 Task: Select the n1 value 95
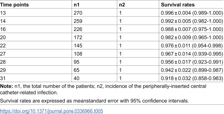(x=77, y=62)
